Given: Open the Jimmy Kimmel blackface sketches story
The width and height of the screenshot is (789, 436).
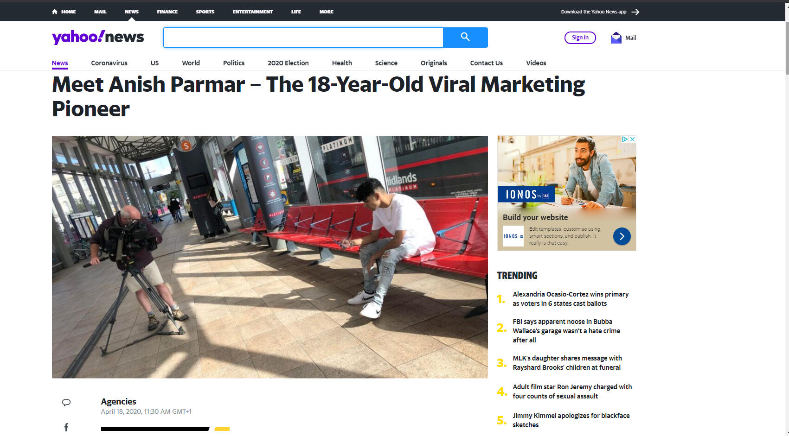Looking at the screenshot, I should point(571,420).
